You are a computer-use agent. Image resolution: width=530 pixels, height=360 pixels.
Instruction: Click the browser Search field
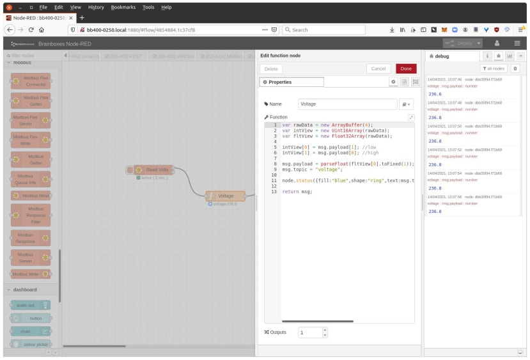click(323, 30)
